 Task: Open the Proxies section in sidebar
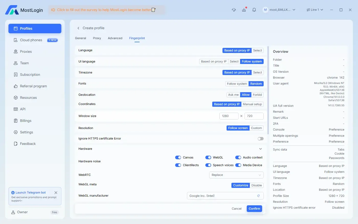click(26, 51)
